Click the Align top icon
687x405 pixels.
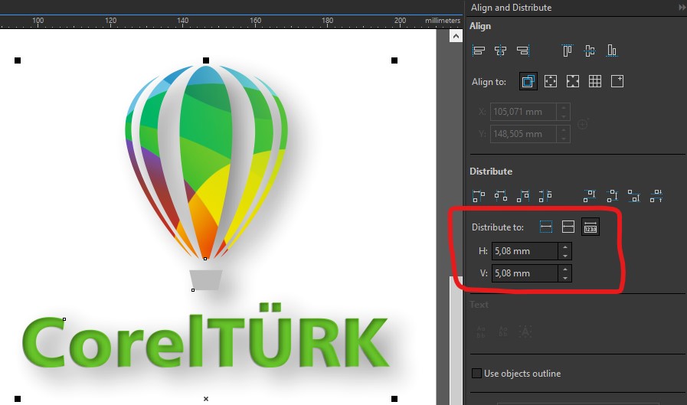[x=568, y=51]
